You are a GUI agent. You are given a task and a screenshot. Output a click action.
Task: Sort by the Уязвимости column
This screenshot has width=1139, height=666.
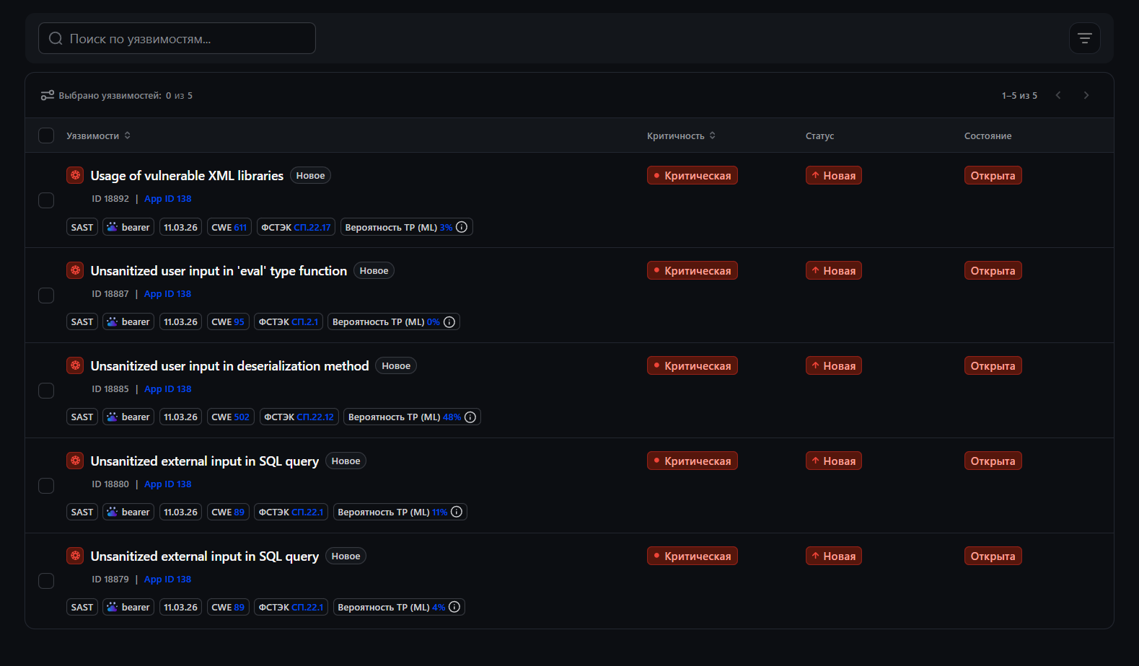click(x=99, y=136)
